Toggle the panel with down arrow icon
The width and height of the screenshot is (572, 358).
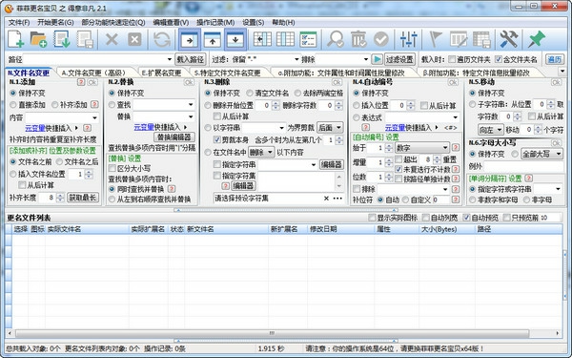coord(235,39)
